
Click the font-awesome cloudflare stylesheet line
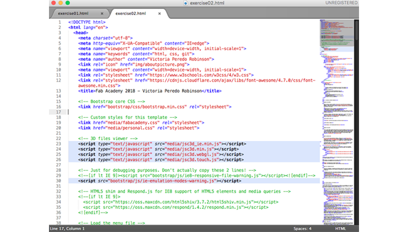click(x=196, y=83)
